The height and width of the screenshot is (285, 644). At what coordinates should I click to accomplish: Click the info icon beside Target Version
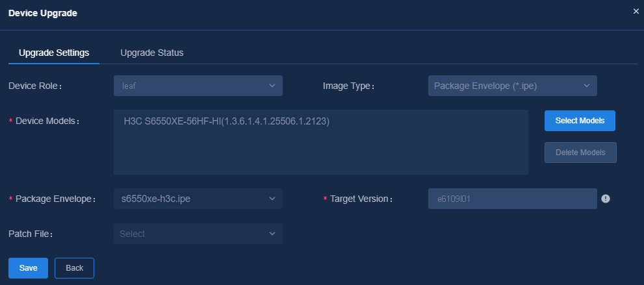pyautogui.click(x=606, y=199)
